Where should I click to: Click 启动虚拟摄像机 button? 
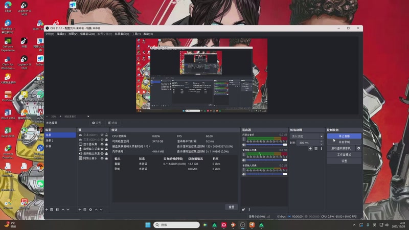[341, 148]
